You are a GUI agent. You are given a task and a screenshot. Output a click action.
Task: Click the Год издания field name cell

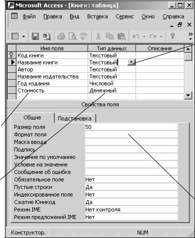(52, 83)
